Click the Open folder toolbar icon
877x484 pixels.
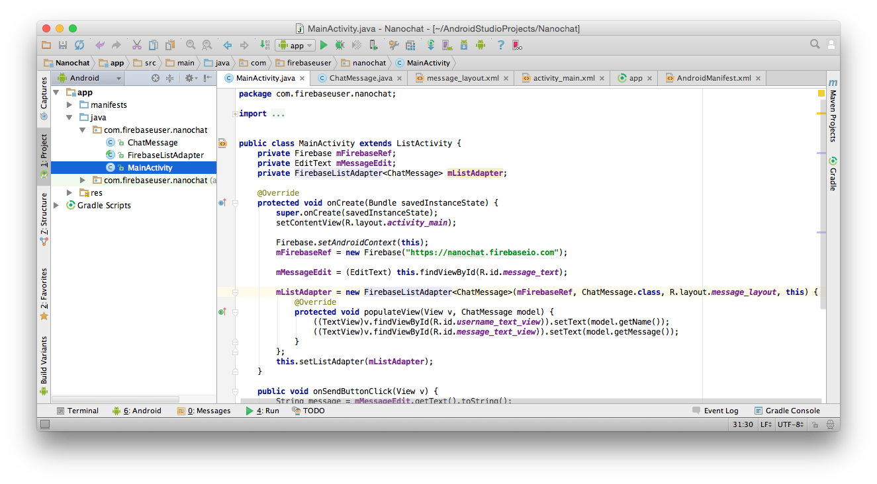pos(46,45)
